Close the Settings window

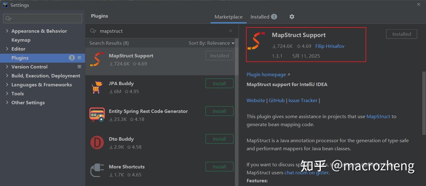tap(419, 4)
